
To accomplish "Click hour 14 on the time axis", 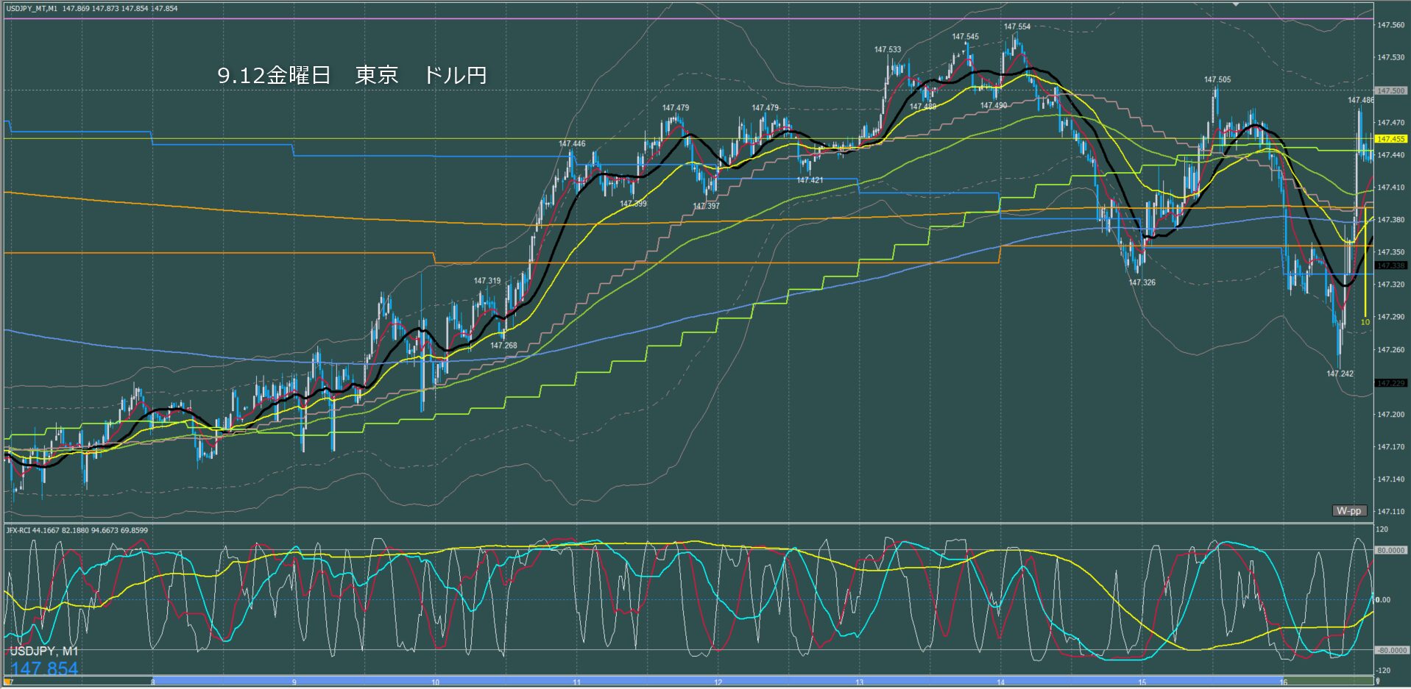I will (1000, 682).
